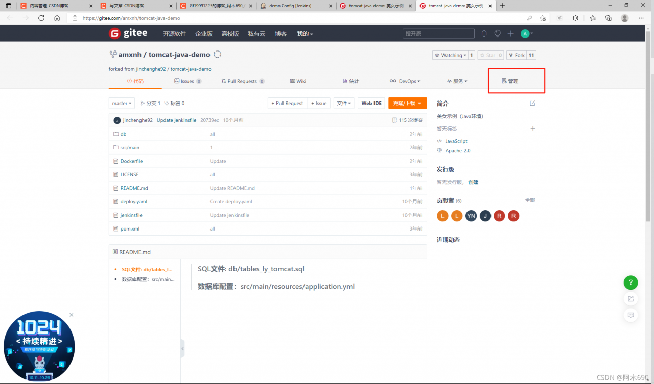Open the DevOps dropdown tab
Screen dimensions: 654x384
coord(405,81)
